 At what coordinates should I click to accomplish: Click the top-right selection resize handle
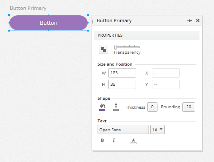click(x=88, y=15)
